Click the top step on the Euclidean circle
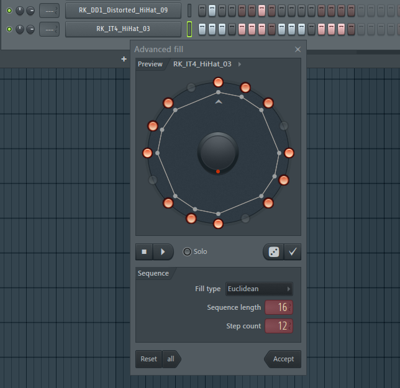 (218, 83)
